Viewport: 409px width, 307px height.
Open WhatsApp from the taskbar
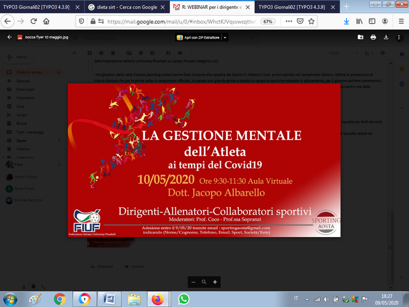coord(184,299)
